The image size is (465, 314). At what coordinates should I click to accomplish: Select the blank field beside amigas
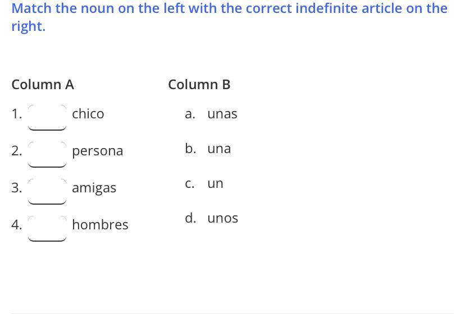47,191
